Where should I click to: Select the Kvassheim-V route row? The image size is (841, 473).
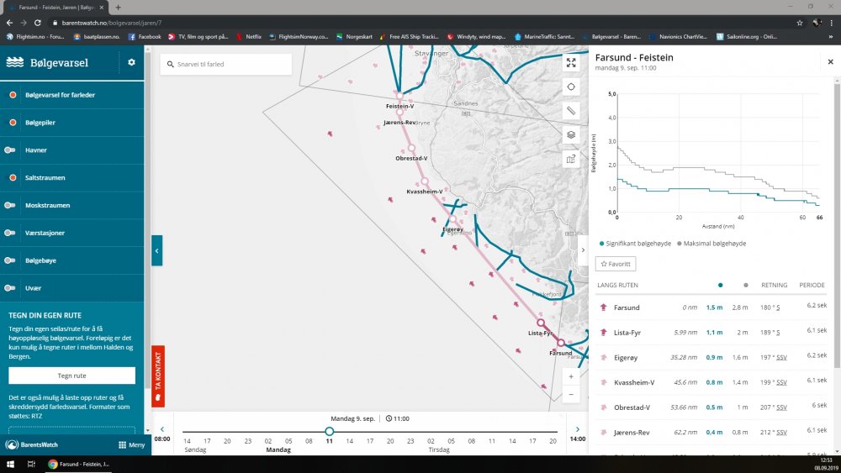(x=711, y=382)
